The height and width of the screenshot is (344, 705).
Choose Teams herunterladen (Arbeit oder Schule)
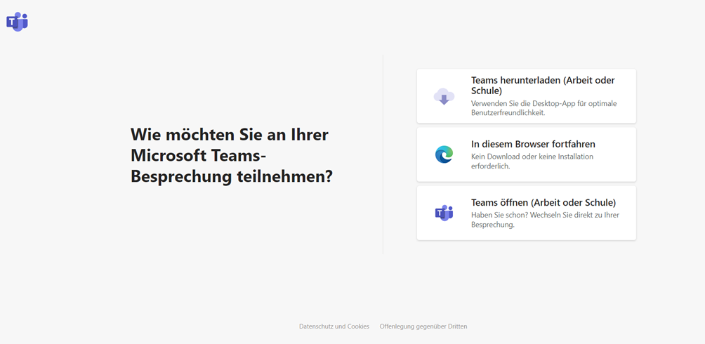[x=526, y=95]
